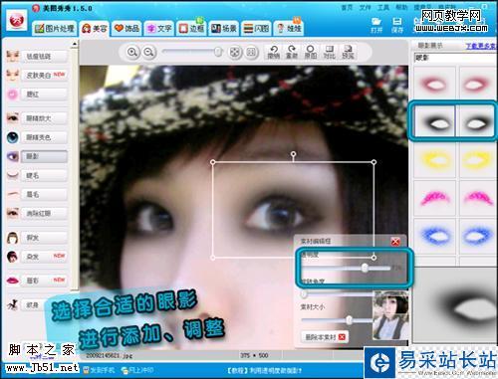Show original image via 原图 icon
The height and width of the screenshot is (379, 498).
[311, 52]
